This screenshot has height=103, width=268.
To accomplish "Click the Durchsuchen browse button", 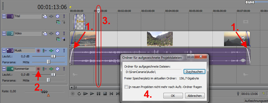I will pos(194,72).
